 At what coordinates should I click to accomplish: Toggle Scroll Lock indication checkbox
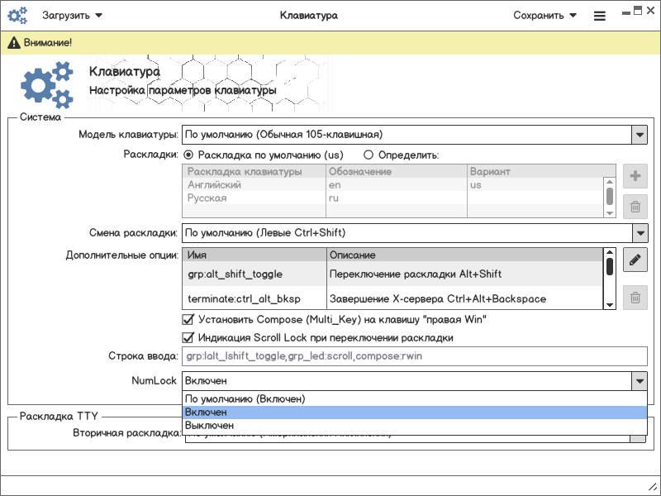(188, 337)
